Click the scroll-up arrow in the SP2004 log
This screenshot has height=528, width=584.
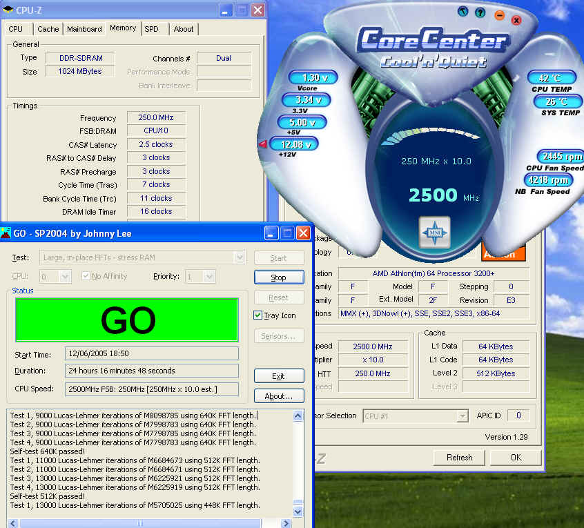coord(298,415)
